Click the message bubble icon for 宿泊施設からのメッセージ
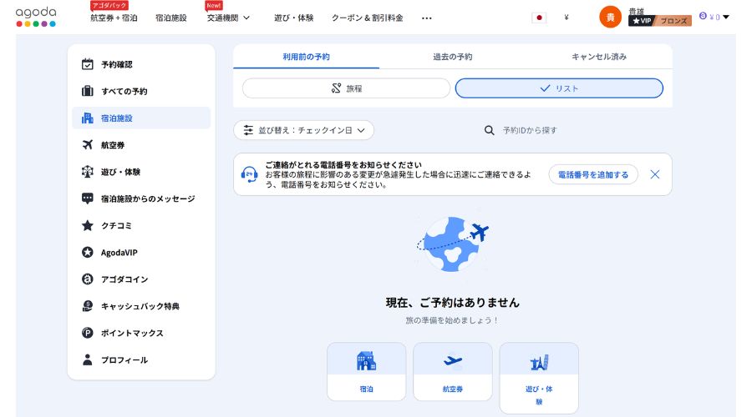 [87, 198]
